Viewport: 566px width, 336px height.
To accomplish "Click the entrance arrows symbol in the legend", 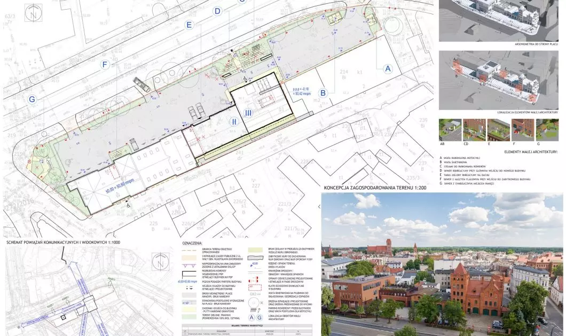I will [x=190, y=287].
